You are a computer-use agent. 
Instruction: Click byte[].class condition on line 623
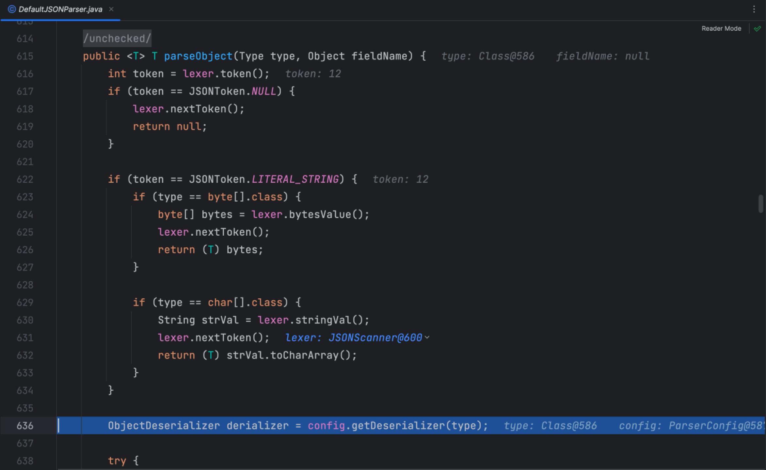tap(245, 197)
